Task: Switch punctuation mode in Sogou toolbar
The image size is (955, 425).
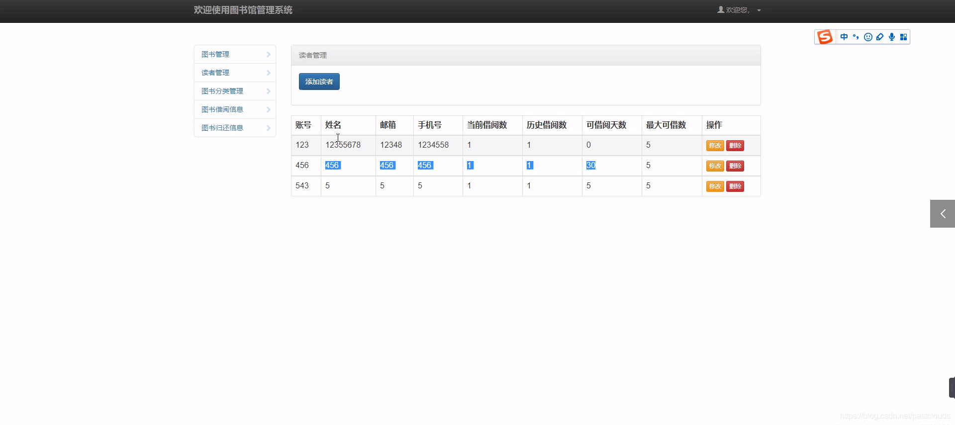Action: [x=856, y=37]
